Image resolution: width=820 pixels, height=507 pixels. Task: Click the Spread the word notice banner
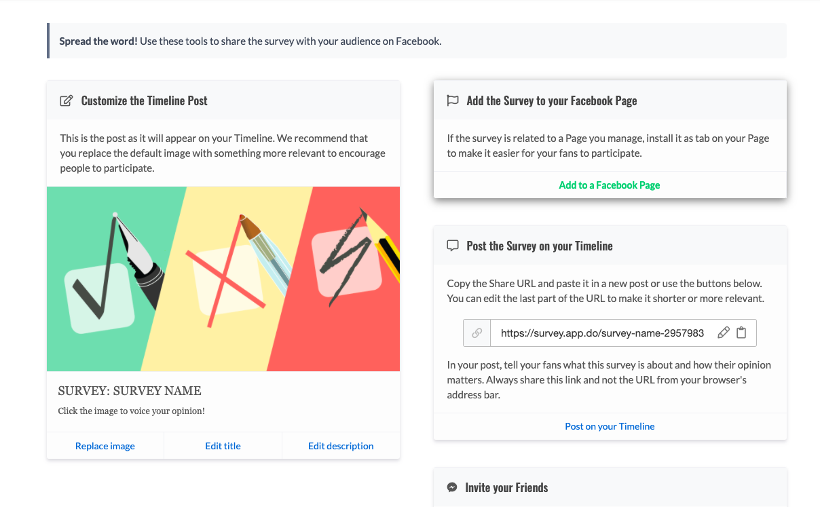click(x=417, y=41)
